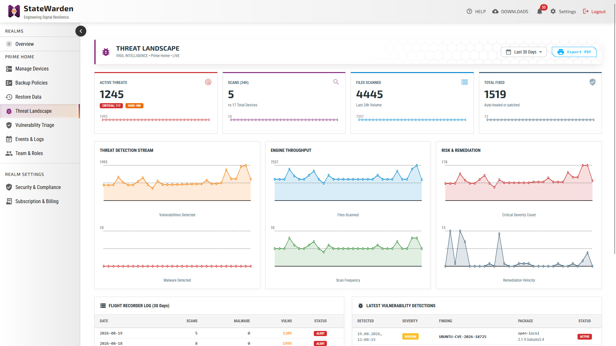Click the DOWNLOADS cloud icon
This screenshot has width=616, height=346.
[x=495, y=12]
